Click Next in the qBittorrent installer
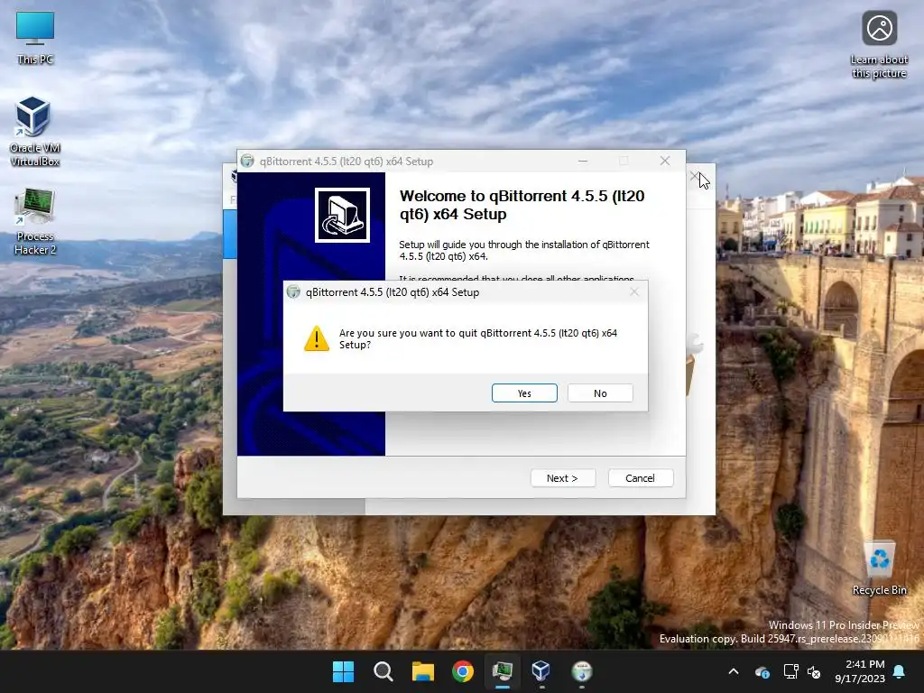 point(563,478)
